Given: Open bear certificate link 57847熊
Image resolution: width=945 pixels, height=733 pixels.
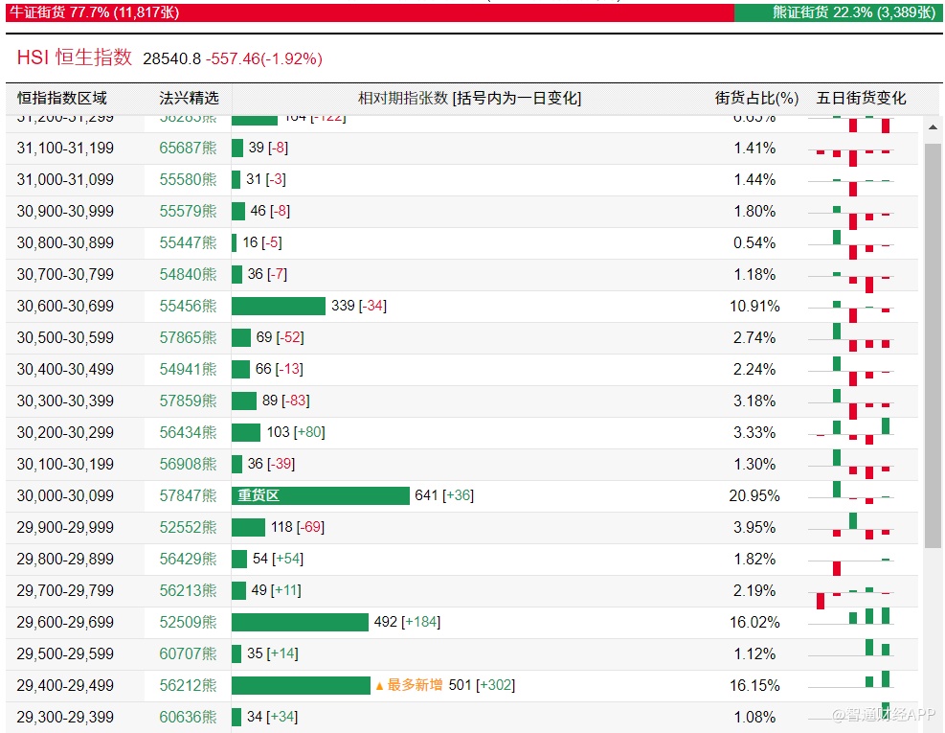Looking at the screenshot, I should click(189, 495).
